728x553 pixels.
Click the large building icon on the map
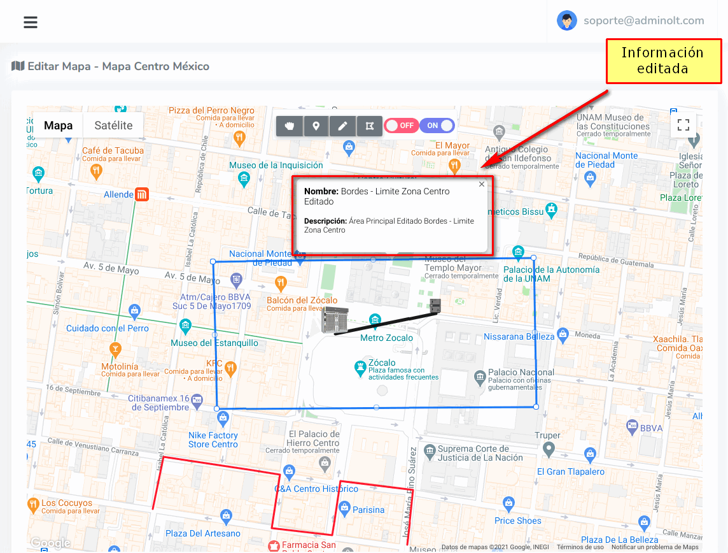335,319
